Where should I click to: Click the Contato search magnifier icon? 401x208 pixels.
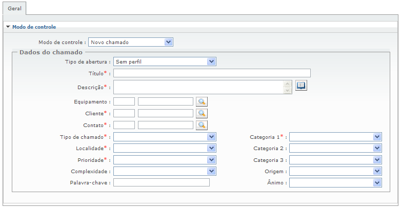(x=202, y=124)
